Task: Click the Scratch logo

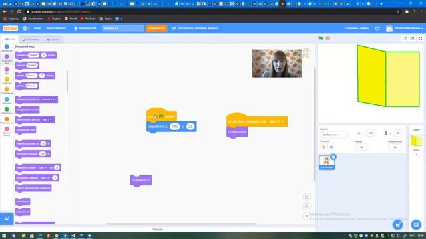Action: (x=11, y=28)
